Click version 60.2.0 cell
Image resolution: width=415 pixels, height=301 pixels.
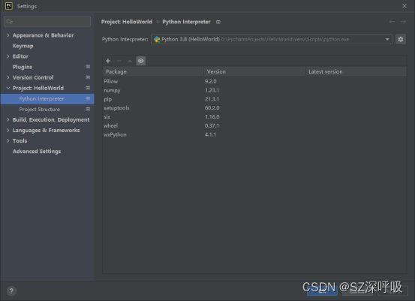click(212, 108)
